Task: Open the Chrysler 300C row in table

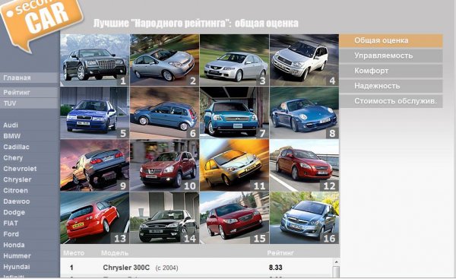Action: tap(196, 268)
